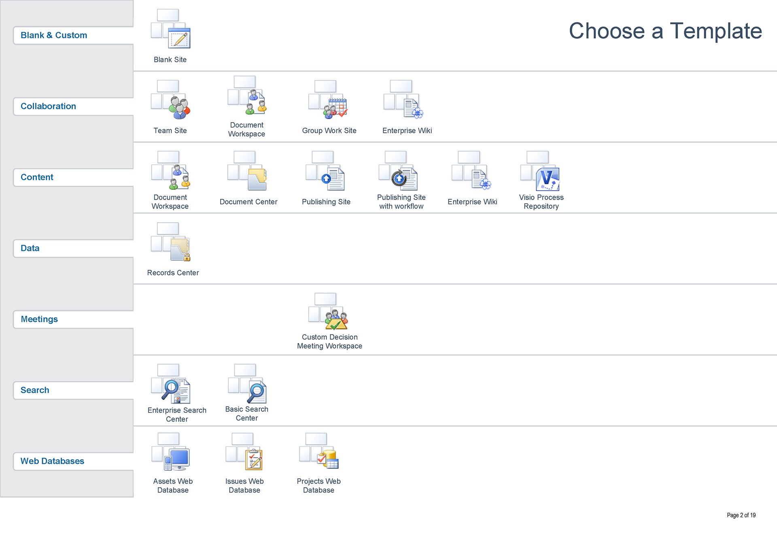Click the Enterprise Wiki label under Collaboration
This screenshot has width=777, height=533.
pos(407,131)
